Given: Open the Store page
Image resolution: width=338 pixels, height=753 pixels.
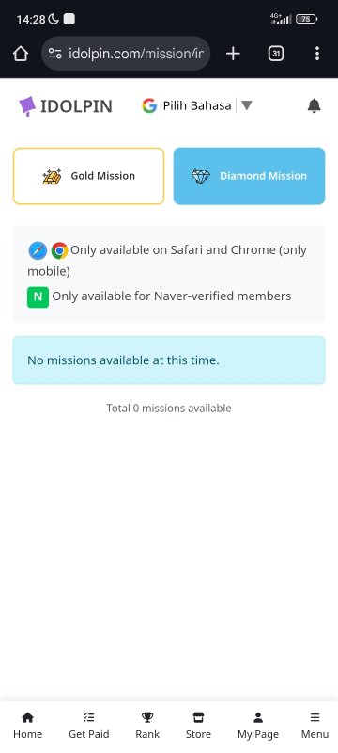Looking at the screenshot, I should pos(198,726).
